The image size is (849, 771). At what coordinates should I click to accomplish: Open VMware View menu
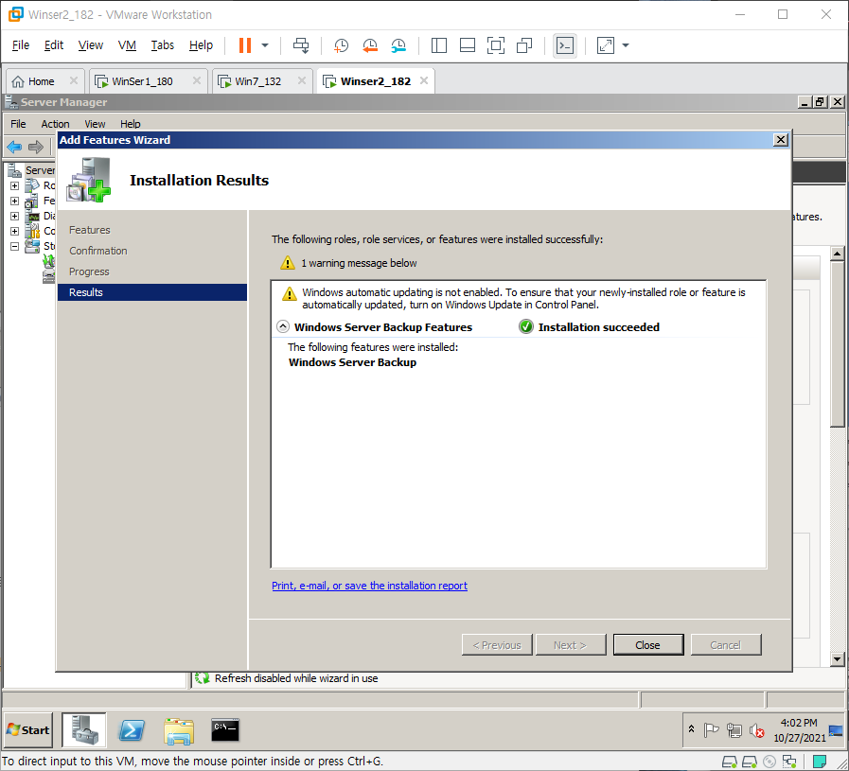pyautogui.click(x=91, y=44)
